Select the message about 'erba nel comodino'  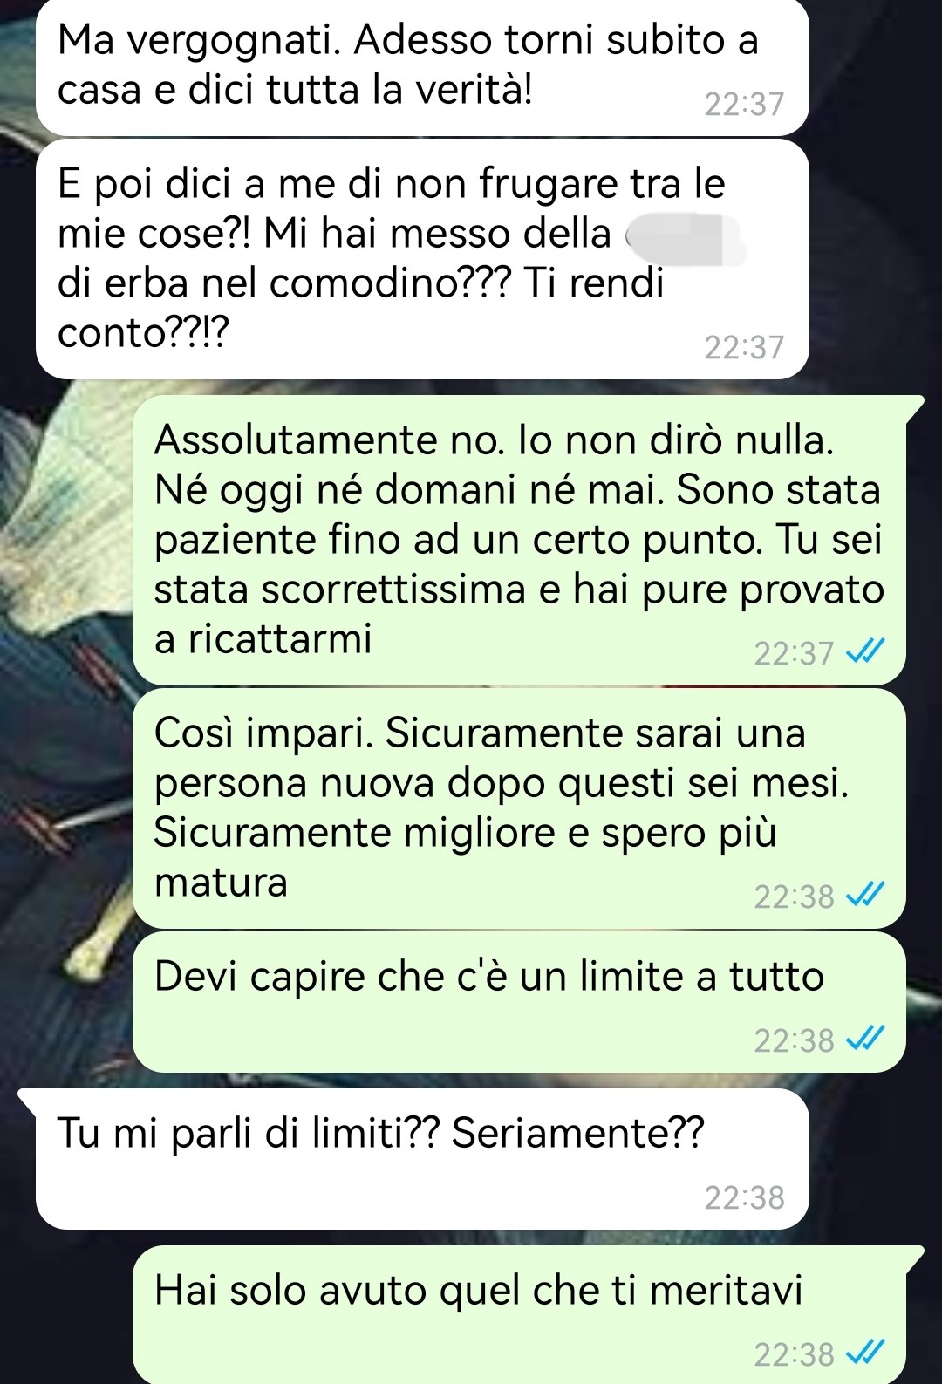(x=422, y=259)
